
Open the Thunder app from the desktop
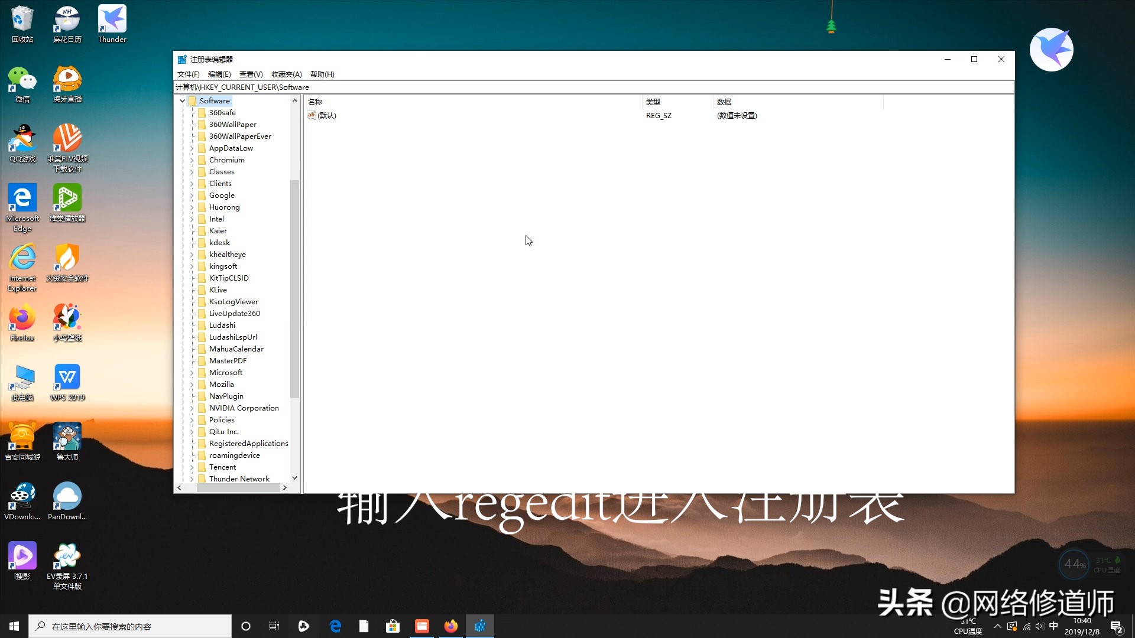point(112,18)
